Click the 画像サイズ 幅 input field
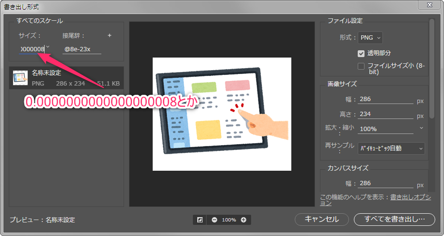The image size is (444, 236). 385,98
